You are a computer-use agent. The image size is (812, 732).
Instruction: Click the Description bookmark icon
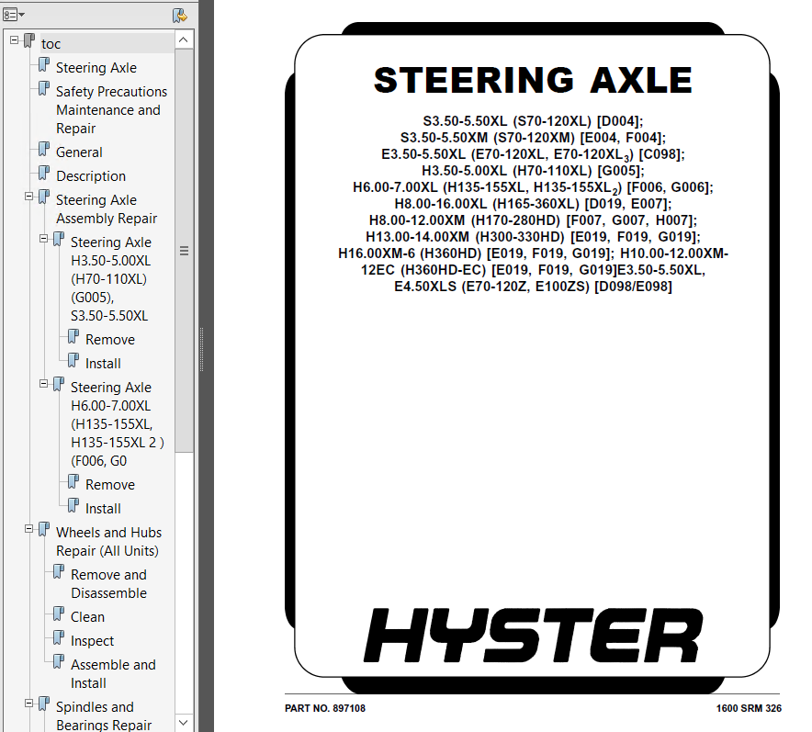point(44,174)
